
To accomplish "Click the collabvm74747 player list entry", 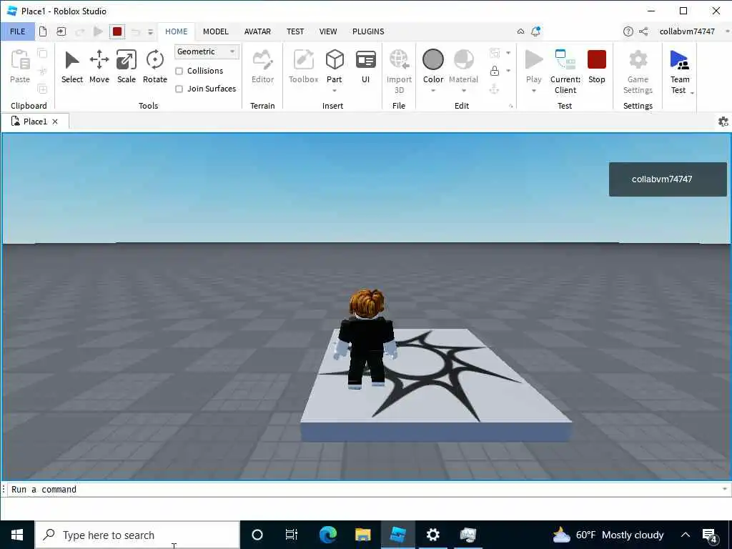I will coord(668,179).
